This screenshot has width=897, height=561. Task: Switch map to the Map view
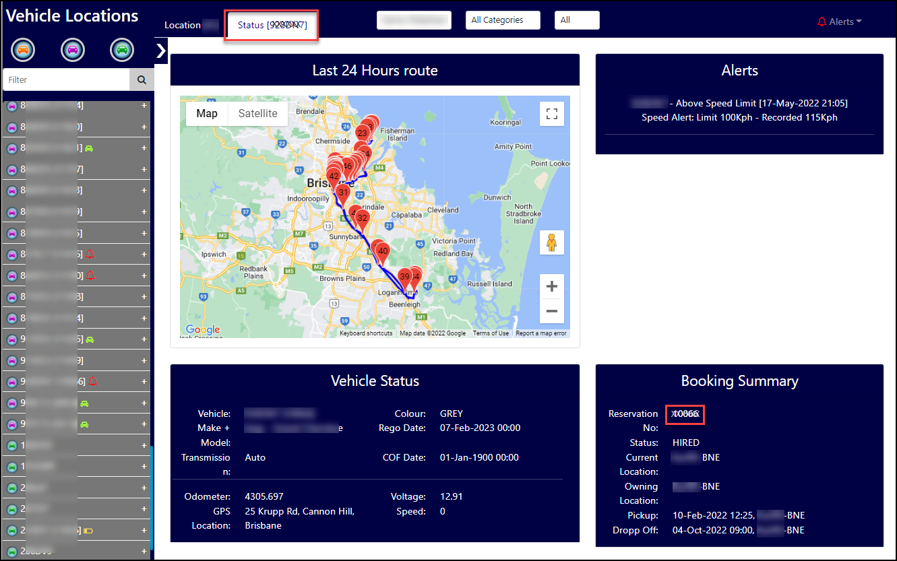coord(207,114)
